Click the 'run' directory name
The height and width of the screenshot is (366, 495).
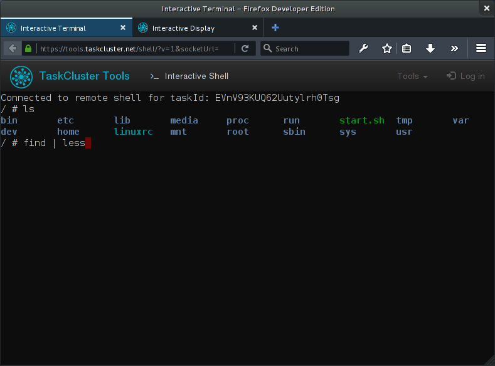pyautogui.click(x=291, y=120)
